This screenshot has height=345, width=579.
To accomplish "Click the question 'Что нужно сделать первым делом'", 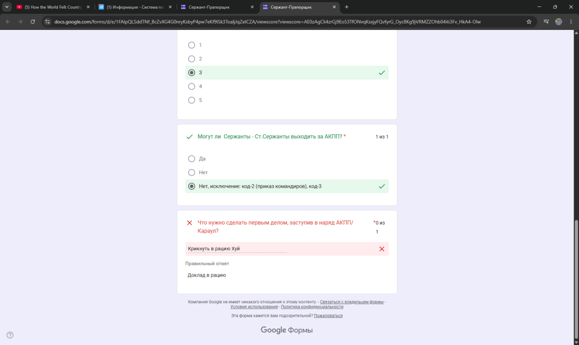I will coord(275,227).
